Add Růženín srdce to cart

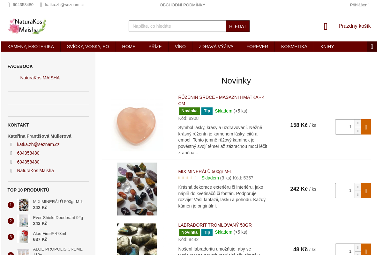[x=366, y=127]
